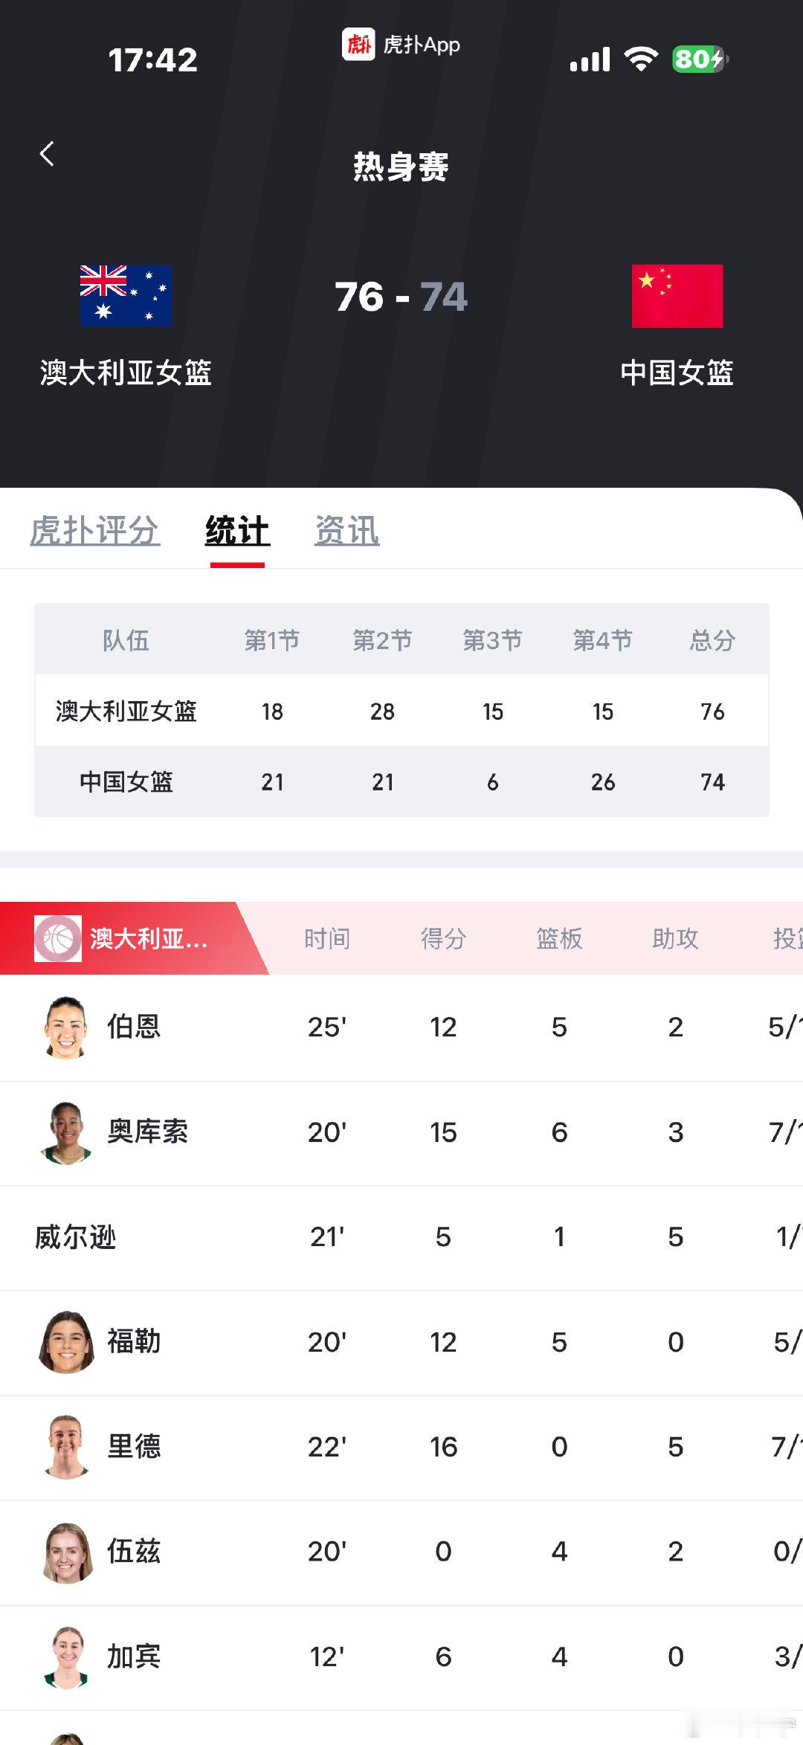
Task: Tap the China flag icon
Action: pos(677,296)
